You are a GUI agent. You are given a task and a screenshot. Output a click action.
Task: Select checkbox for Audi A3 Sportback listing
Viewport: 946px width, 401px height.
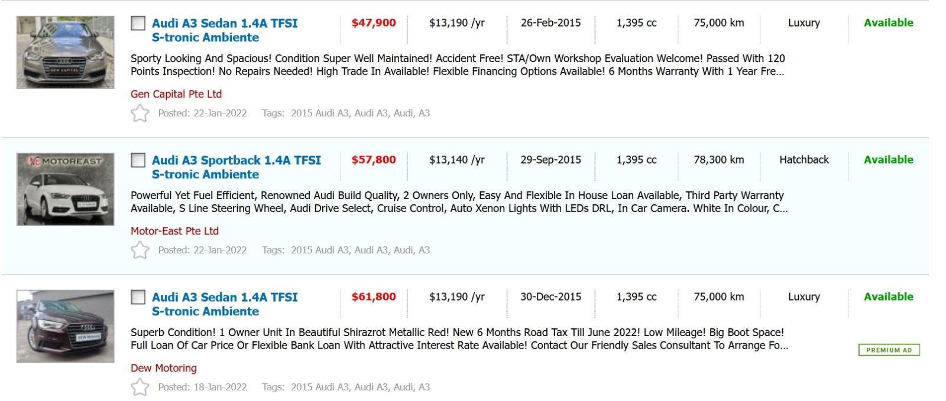pos(138,160)
